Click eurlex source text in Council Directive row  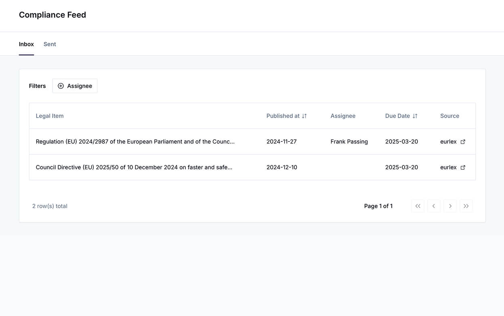(448, 167)
